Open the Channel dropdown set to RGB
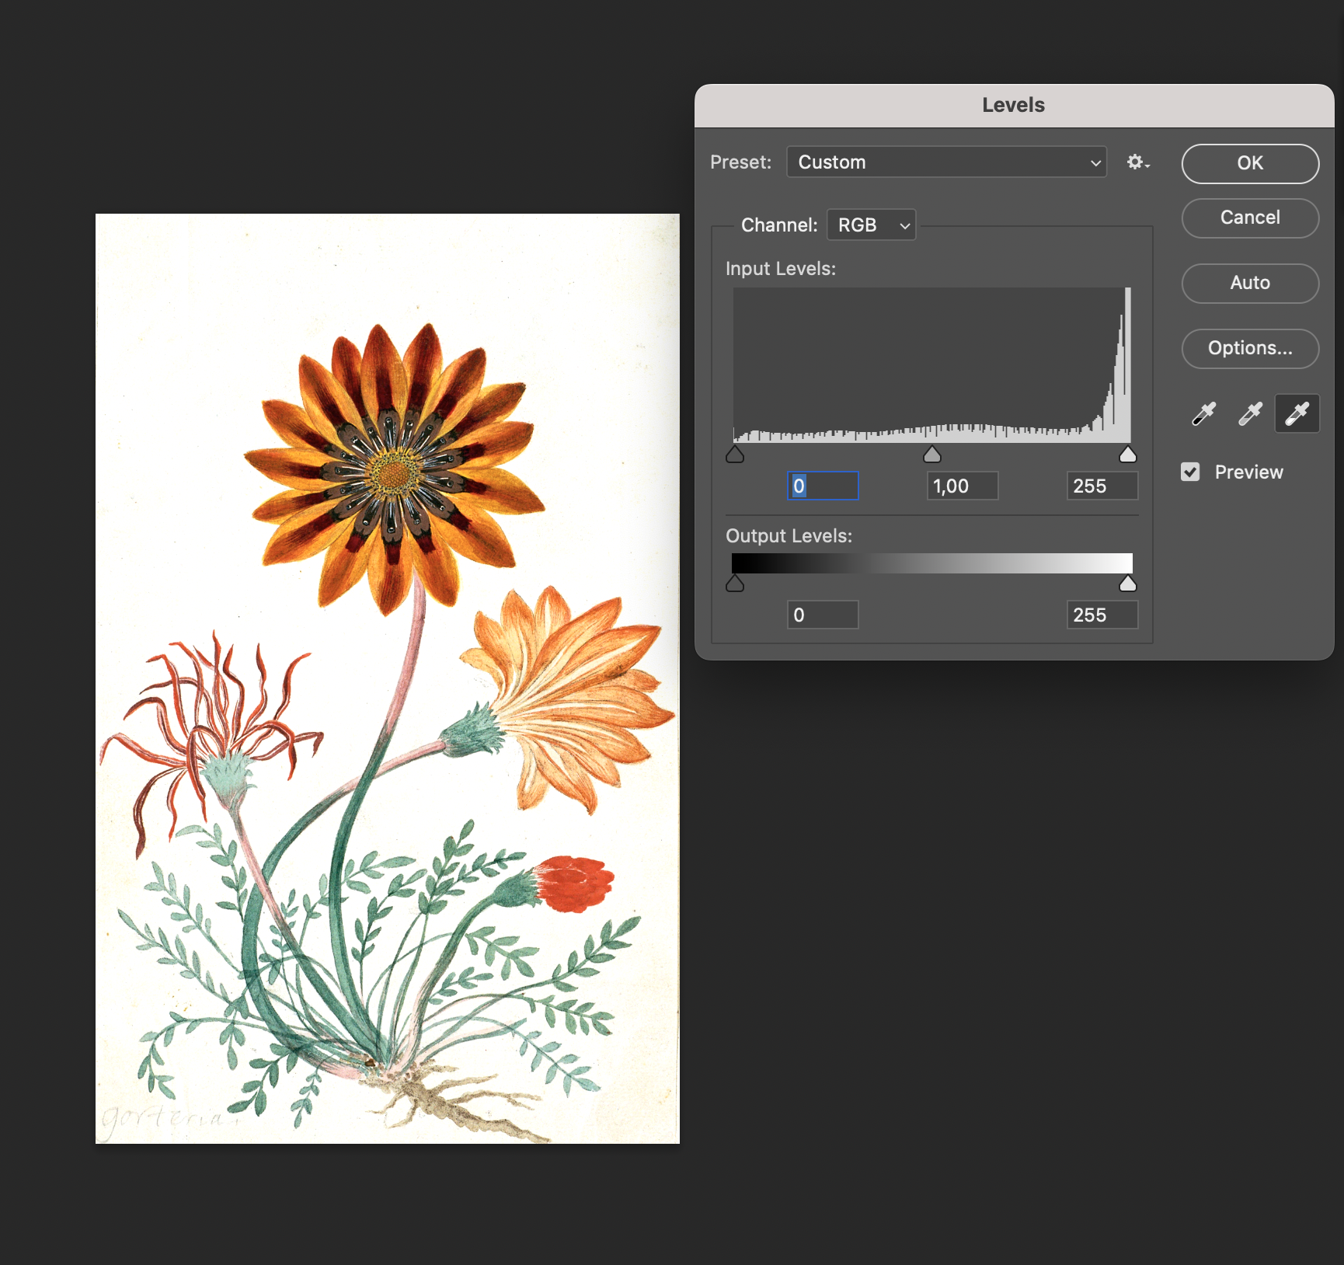Viewport: 1344px width, 1265px height. coord(872,225)
